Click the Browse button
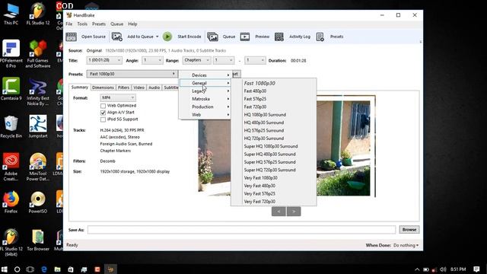This screenshot has height=274, width=487. tap(409, 230)
